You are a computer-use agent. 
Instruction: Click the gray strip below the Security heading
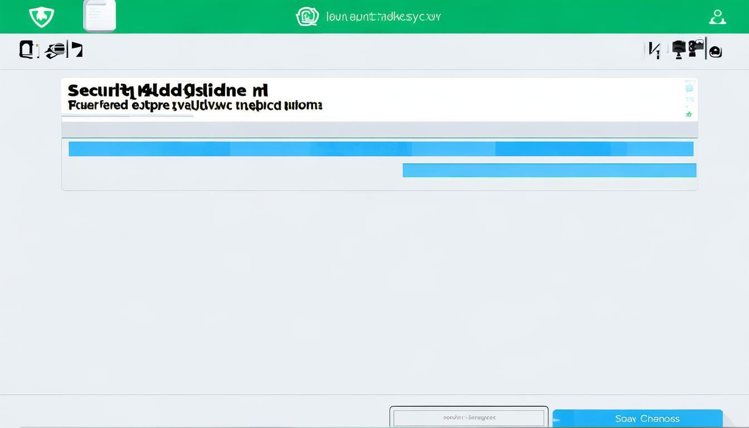379,130
